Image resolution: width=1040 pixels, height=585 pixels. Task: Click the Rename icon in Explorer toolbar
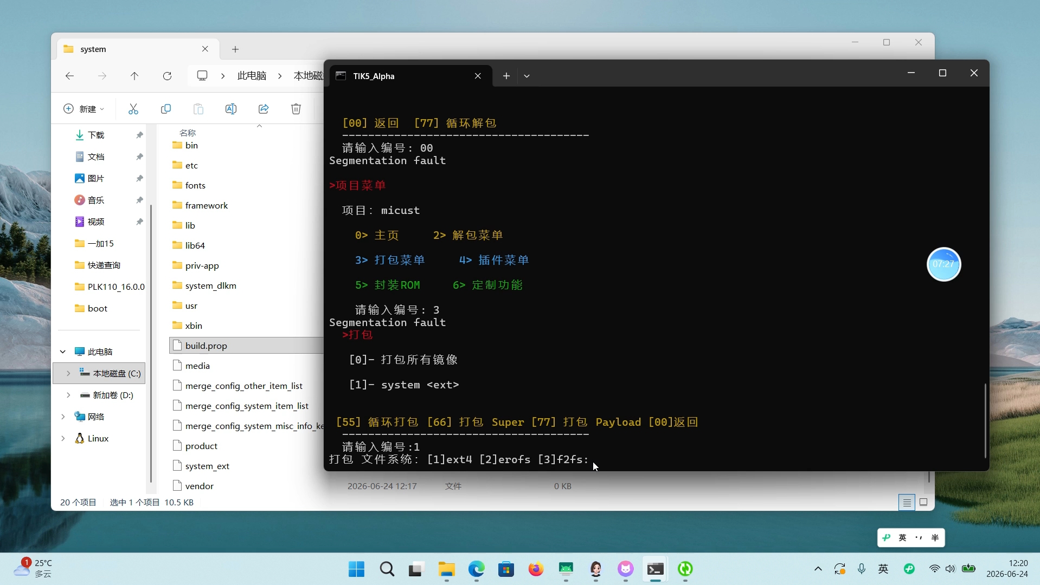click(231, 109)
